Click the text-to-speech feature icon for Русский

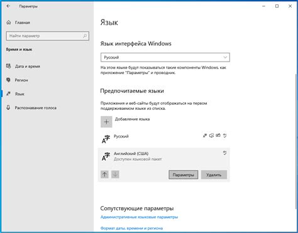pyautogui.click(x=211, y=136)
